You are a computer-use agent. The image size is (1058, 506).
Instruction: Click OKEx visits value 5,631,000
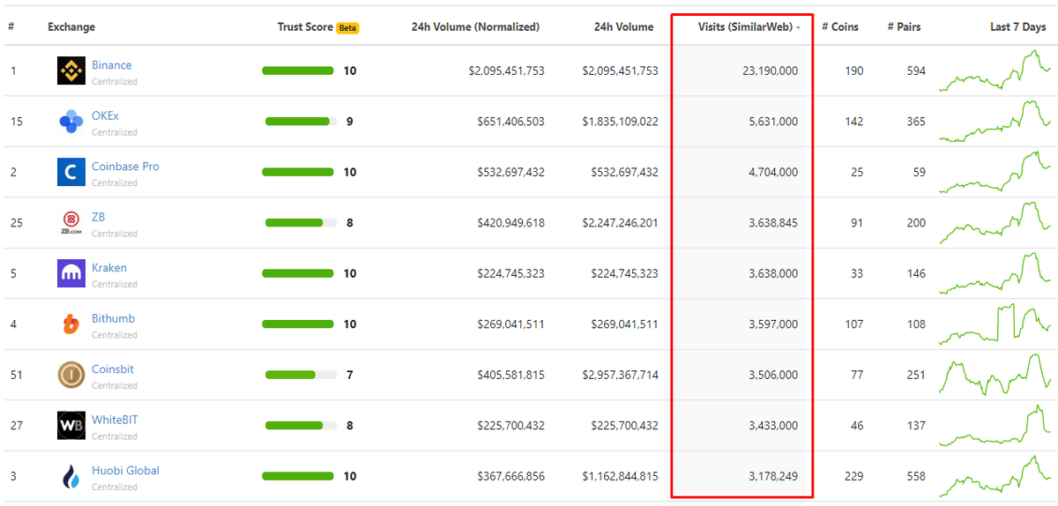coord(773,122)
